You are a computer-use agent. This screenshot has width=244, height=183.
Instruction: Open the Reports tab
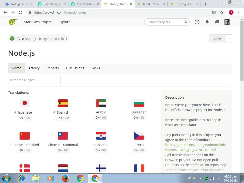click(x=53, y=68)
